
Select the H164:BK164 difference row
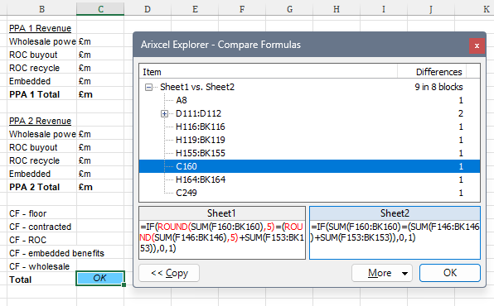click(309, 179)
